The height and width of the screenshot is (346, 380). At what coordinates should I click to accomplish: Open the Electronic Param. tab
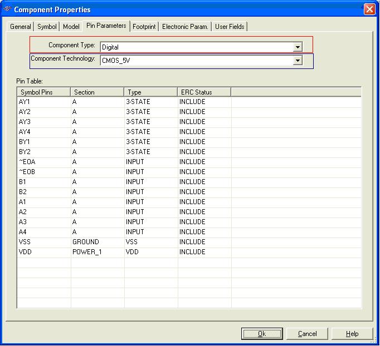point(185,27)
